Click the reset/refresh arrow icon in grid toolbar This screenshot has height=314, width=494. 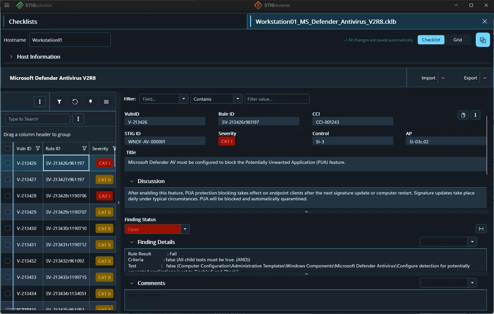point(75,102)
